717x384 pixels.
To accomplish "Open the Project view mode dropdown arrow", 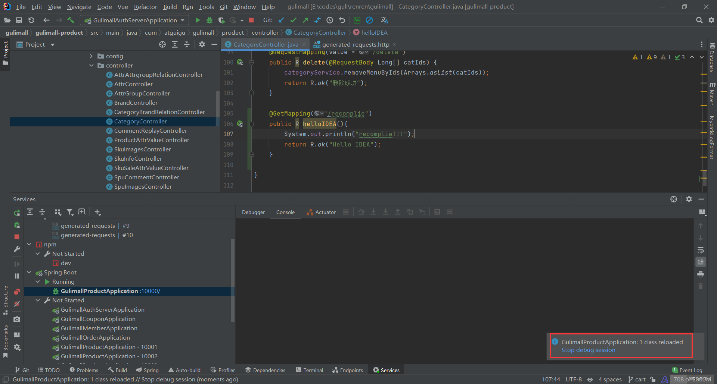I will tap(53, 45).
